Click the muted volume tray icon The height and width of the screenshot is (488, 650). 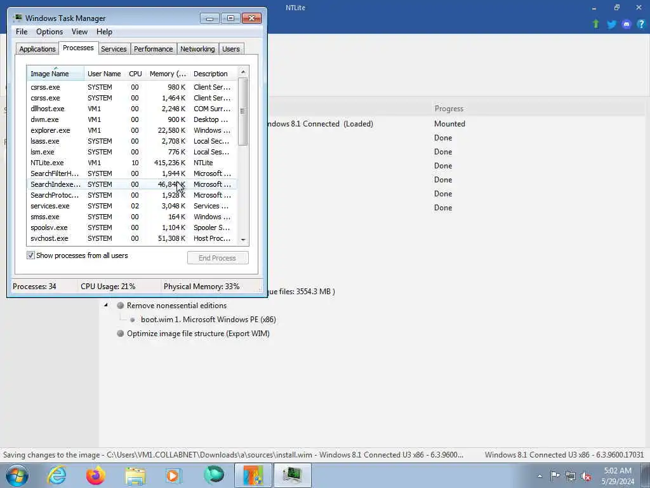click(586, 476)
